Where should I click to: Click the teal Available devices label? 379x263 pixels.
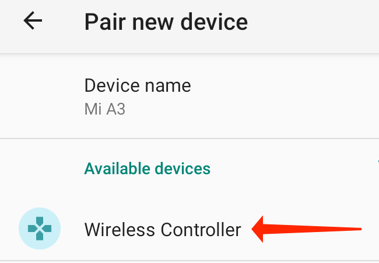(x=147, y=168)
